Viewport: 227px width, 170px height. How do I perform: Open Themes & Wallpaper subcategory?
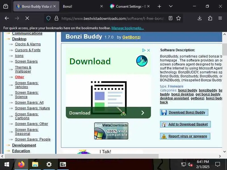(23, 69)
